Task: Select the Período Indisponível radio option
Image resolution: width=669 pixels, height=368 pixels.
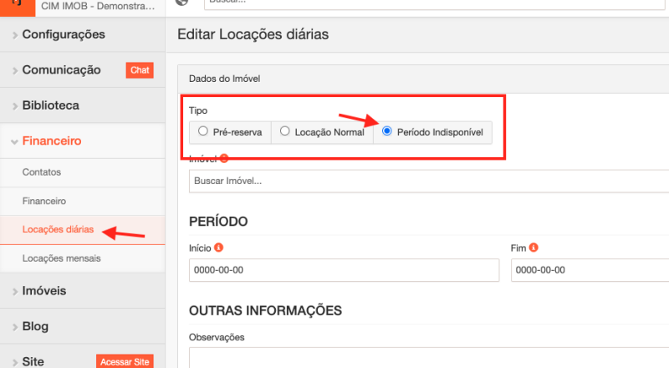Action: tap(386, 131)
